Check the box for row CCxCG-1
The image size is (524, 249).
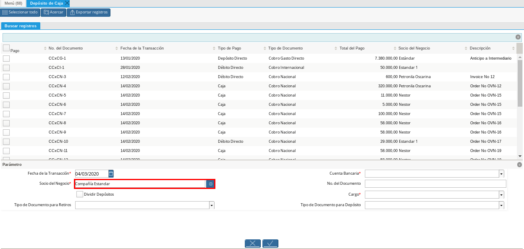pyautogui.click(x=6, y=58)
